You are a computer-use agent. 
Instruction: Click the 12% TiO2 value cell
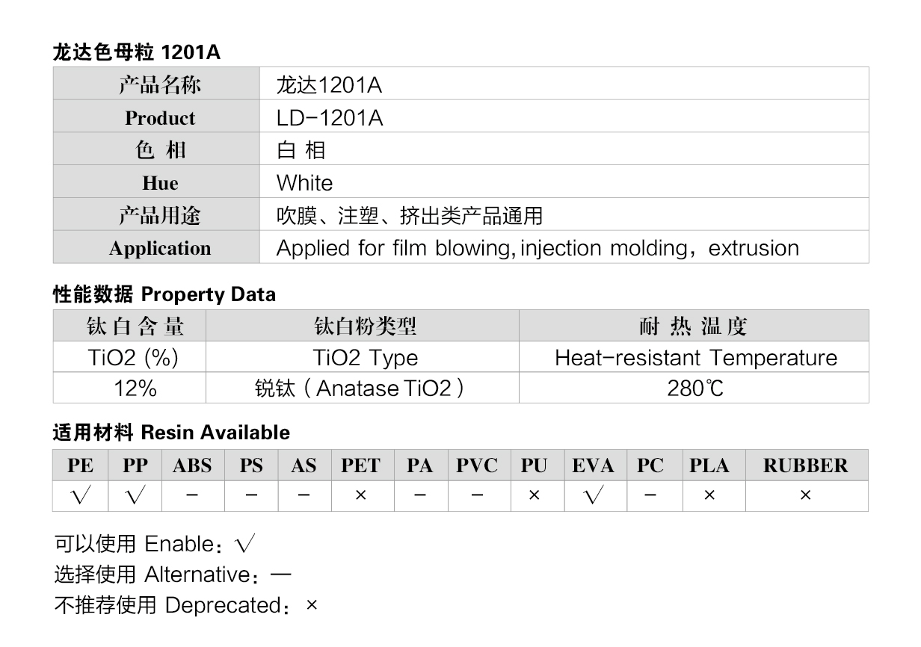click(129, 388)
